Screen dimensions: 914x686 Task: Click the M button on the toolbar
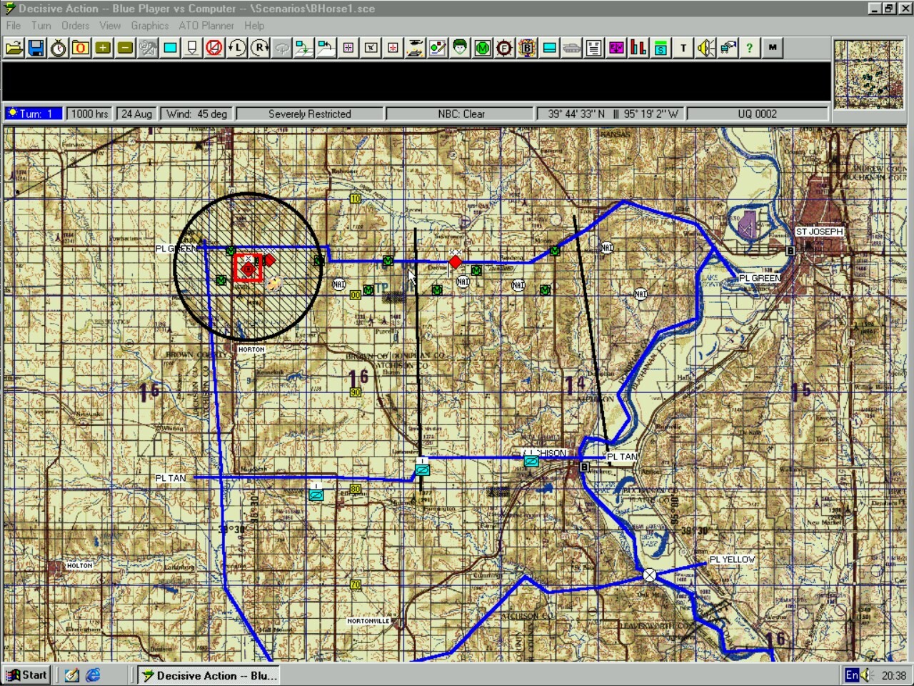772,48
